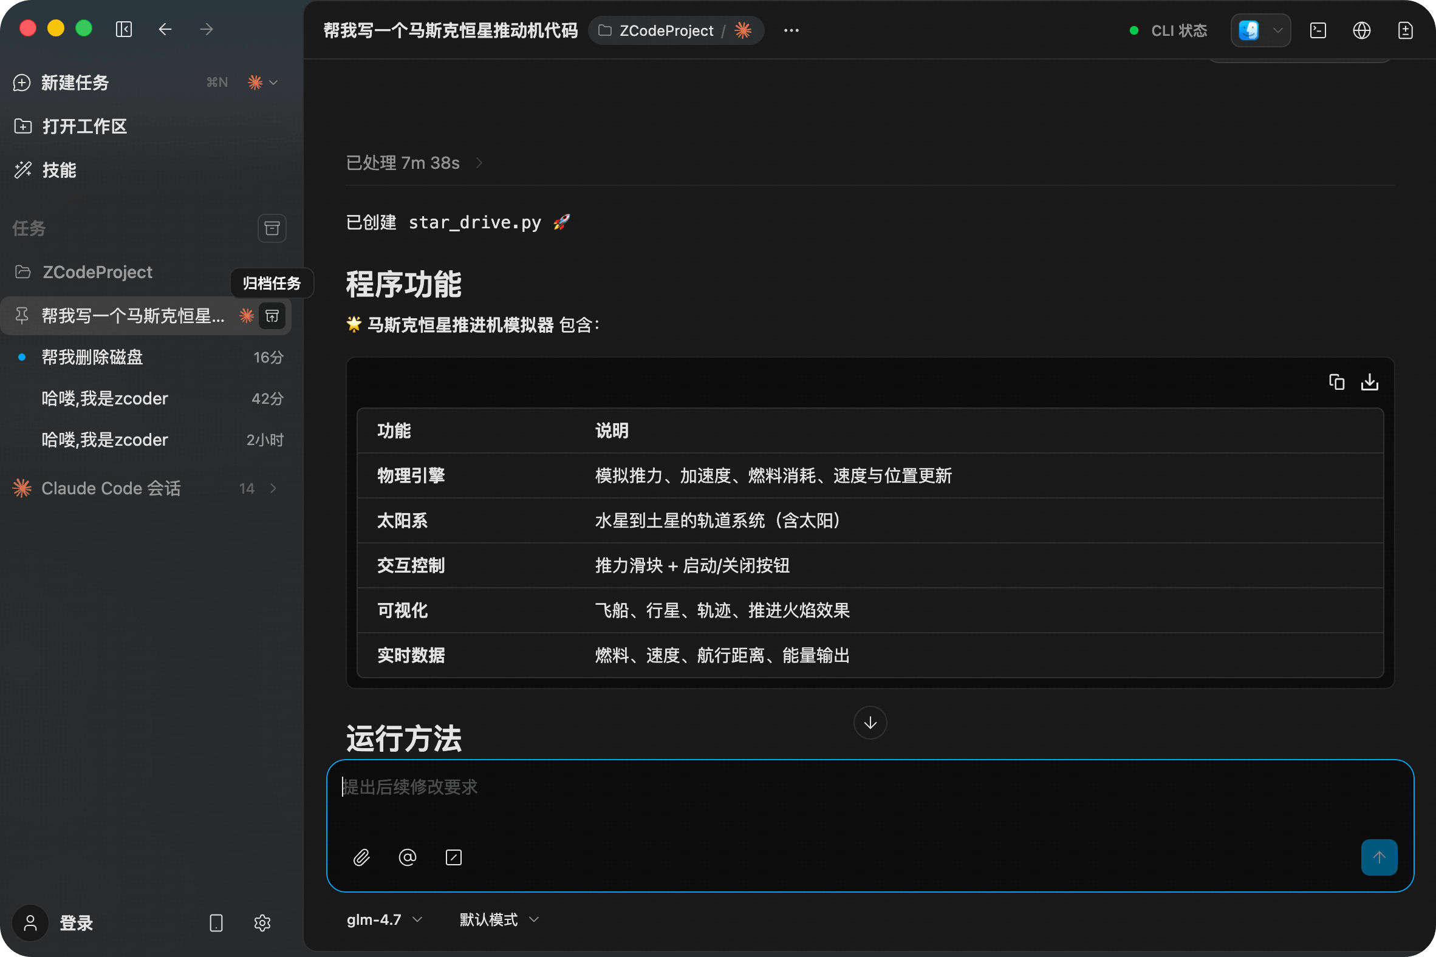The image size is (1436, 957).
Task: Click the archive icon beside 任务 header
Action: pyautogui.click(x=272, y=228)
